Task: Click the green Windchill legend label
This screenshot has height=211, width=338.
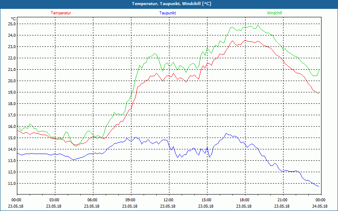Action: click(x=274, y=13)
